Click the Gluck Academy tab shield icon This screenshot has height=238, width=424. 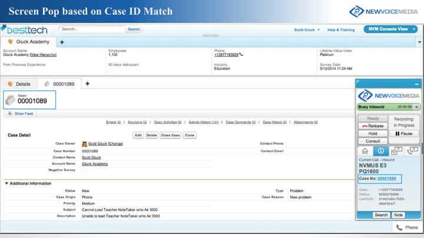click(11, 42)
